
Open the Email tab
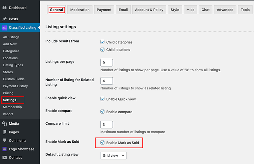[123, 10]
